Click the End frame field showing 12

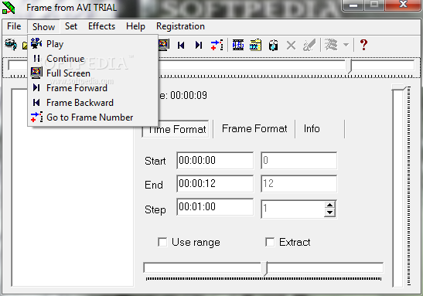[x=299, y=184]
